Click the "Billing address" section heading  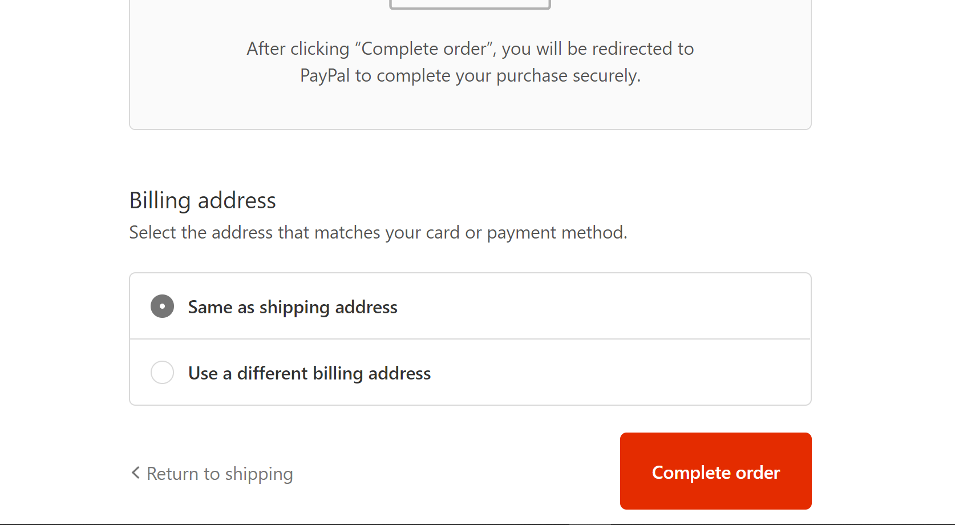point(203,200)
